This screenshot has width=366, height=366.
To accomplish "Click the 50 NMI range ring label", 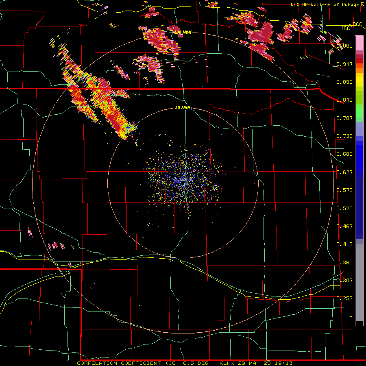I will 183,107.
